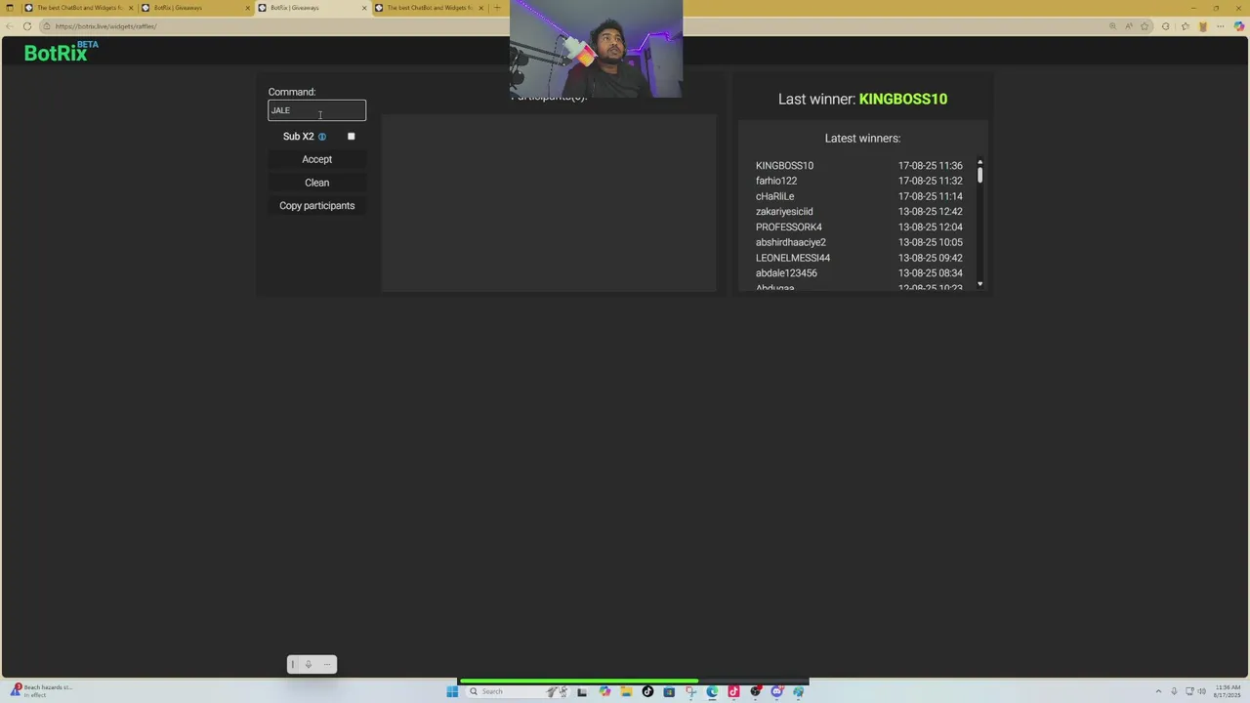This screenshot has height=703, width=1250.
Task: Click the BotRix logo
Action: click(61, 52)
